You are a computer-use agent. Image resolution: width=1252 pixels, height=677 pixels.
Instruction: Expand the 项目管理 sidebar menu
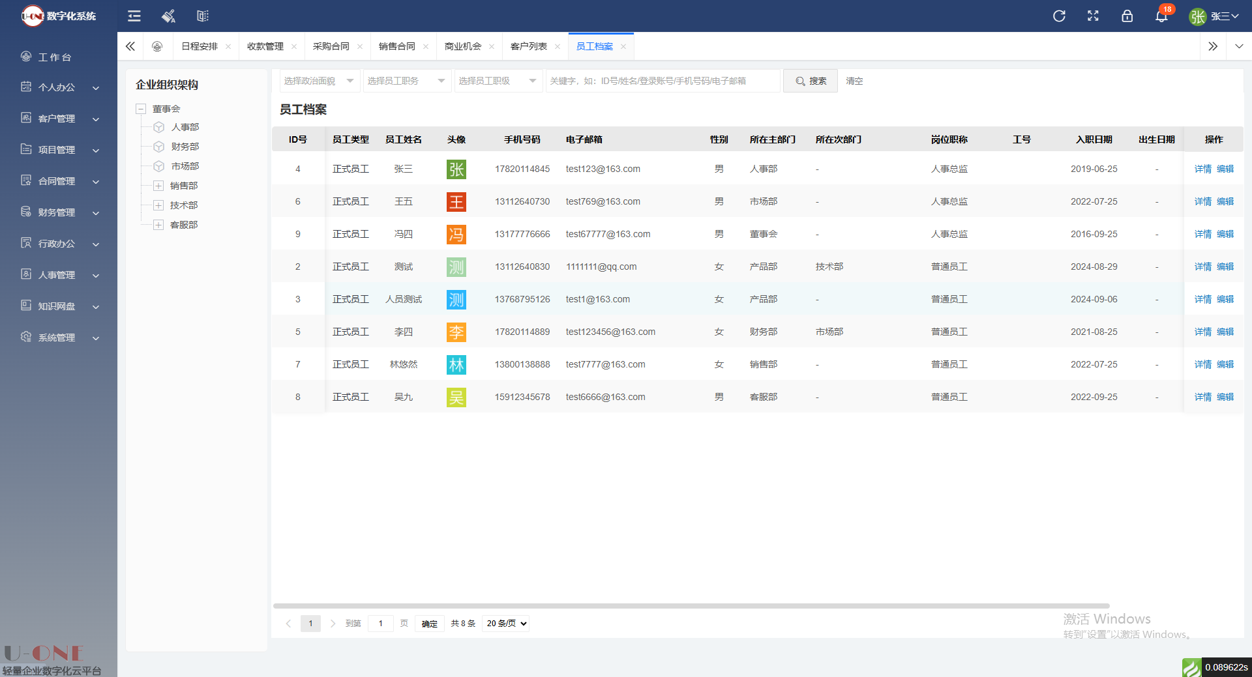coord(59,149)
